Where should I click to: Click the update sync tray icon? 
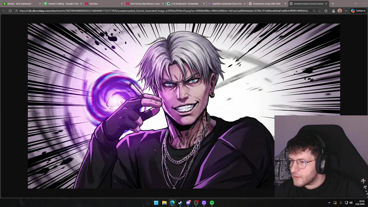(x=335, y=203)
